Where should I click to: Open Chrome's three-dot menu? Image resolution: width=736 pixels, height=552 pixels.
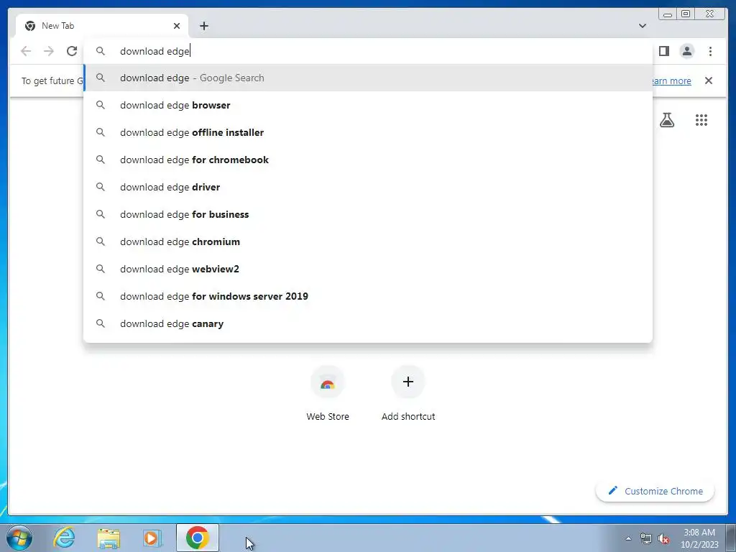[x=710, y=51]
